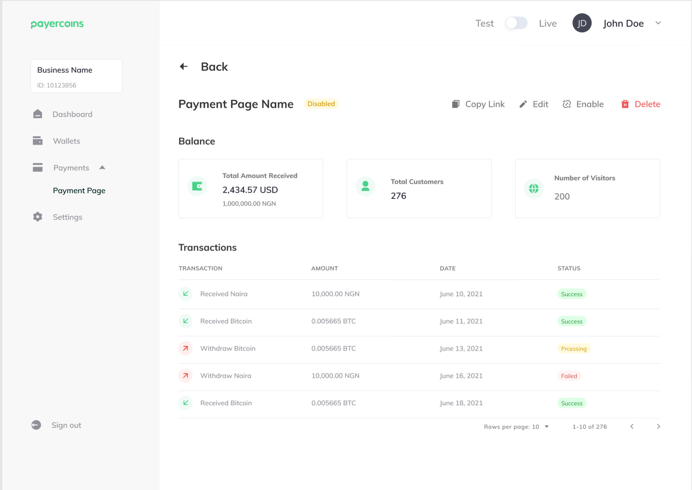
Task: Enable the payment page
Action: [583, 104]
